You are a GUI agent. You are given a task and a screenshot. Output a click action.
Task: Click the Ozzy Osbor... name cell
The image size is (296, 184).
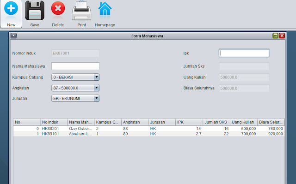click(x=81, y=129)
